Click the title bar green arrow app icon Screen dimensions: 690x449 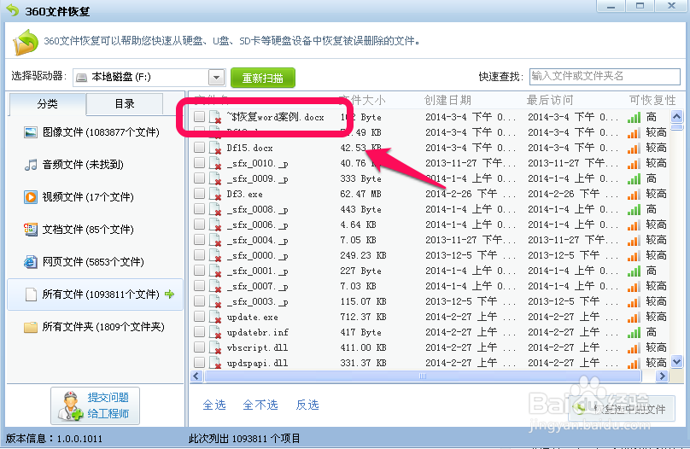click(x=12, y=10)
